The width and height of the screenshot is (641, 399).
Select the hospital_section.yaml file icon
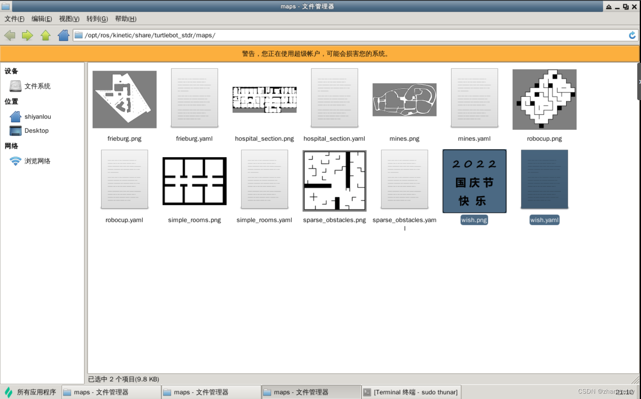(x=334, y=98)
